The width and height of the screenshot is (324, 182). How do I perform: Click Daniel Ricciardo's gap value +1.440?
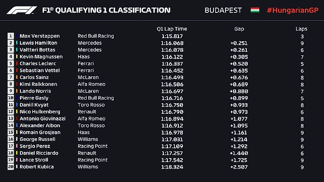[x=239, y=153]
